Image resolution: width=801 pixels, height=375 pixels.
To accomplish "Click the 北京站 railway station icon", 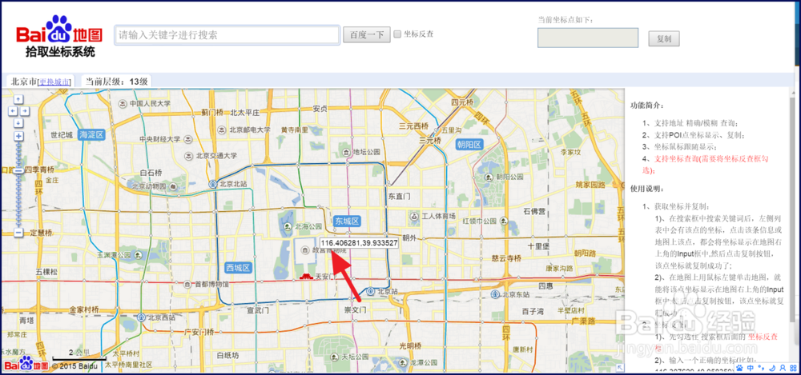I will coord(371,292).
